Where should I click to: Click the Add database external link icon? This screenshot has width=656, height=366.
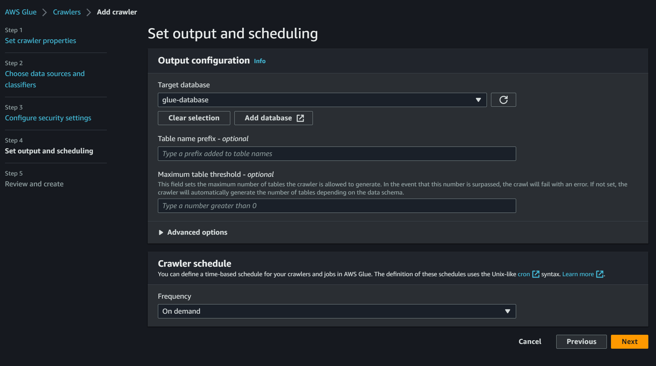click(300, 118)
